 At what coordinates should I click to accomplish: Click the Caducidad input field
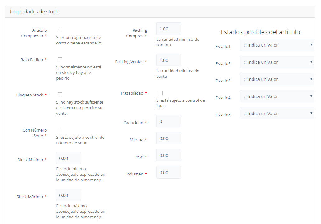[168, 121]
